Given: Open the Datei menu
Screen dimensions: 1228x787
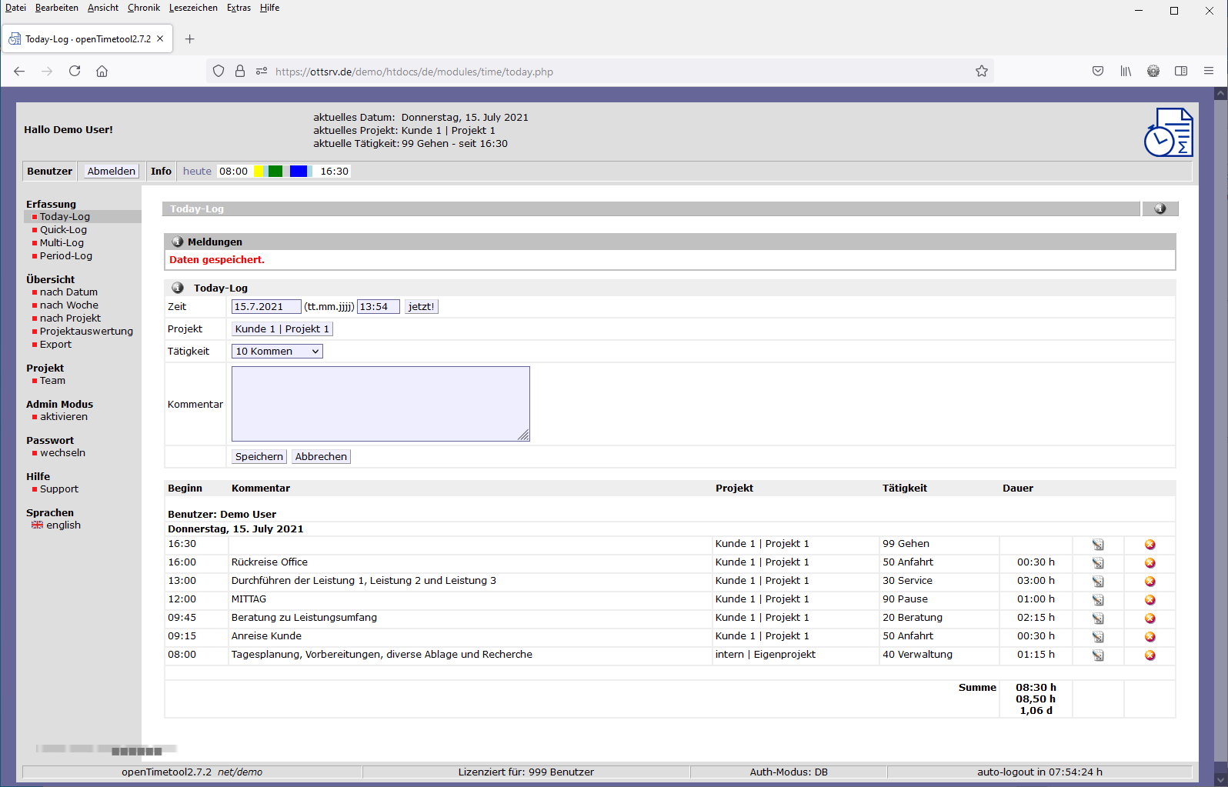Looking at the screenshot, I should 15,8.
